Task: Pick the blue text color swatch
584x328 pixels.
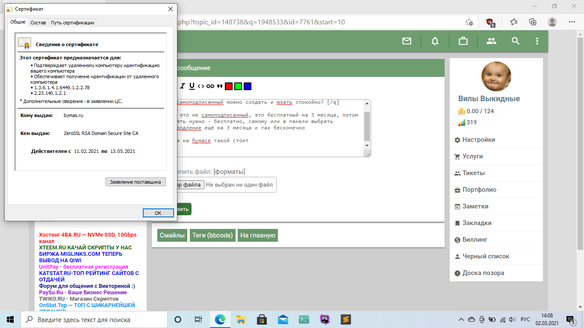Action: 248,86
